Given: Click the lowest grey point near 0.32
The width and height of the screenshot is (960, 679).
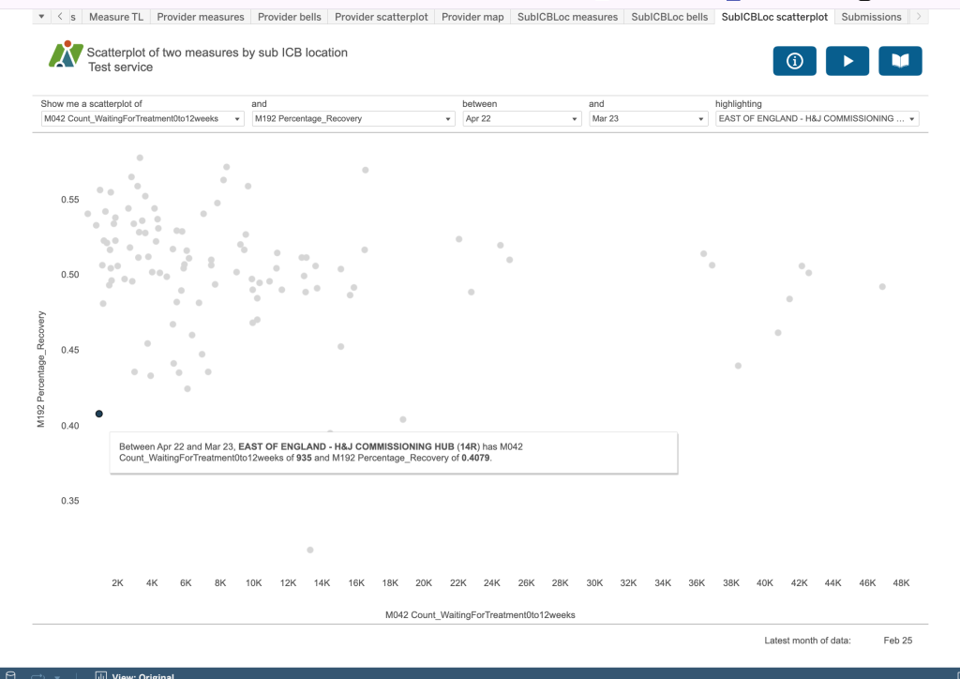Looking at the screenshot, I should [310, 550].
